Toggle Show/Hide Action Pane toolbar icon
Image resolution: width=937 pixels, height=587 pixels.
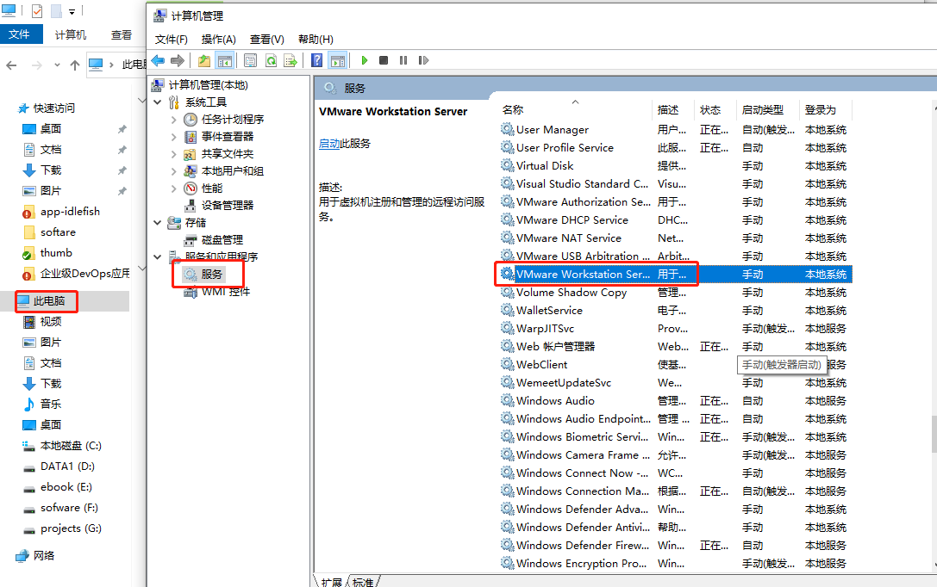point(338,60)
